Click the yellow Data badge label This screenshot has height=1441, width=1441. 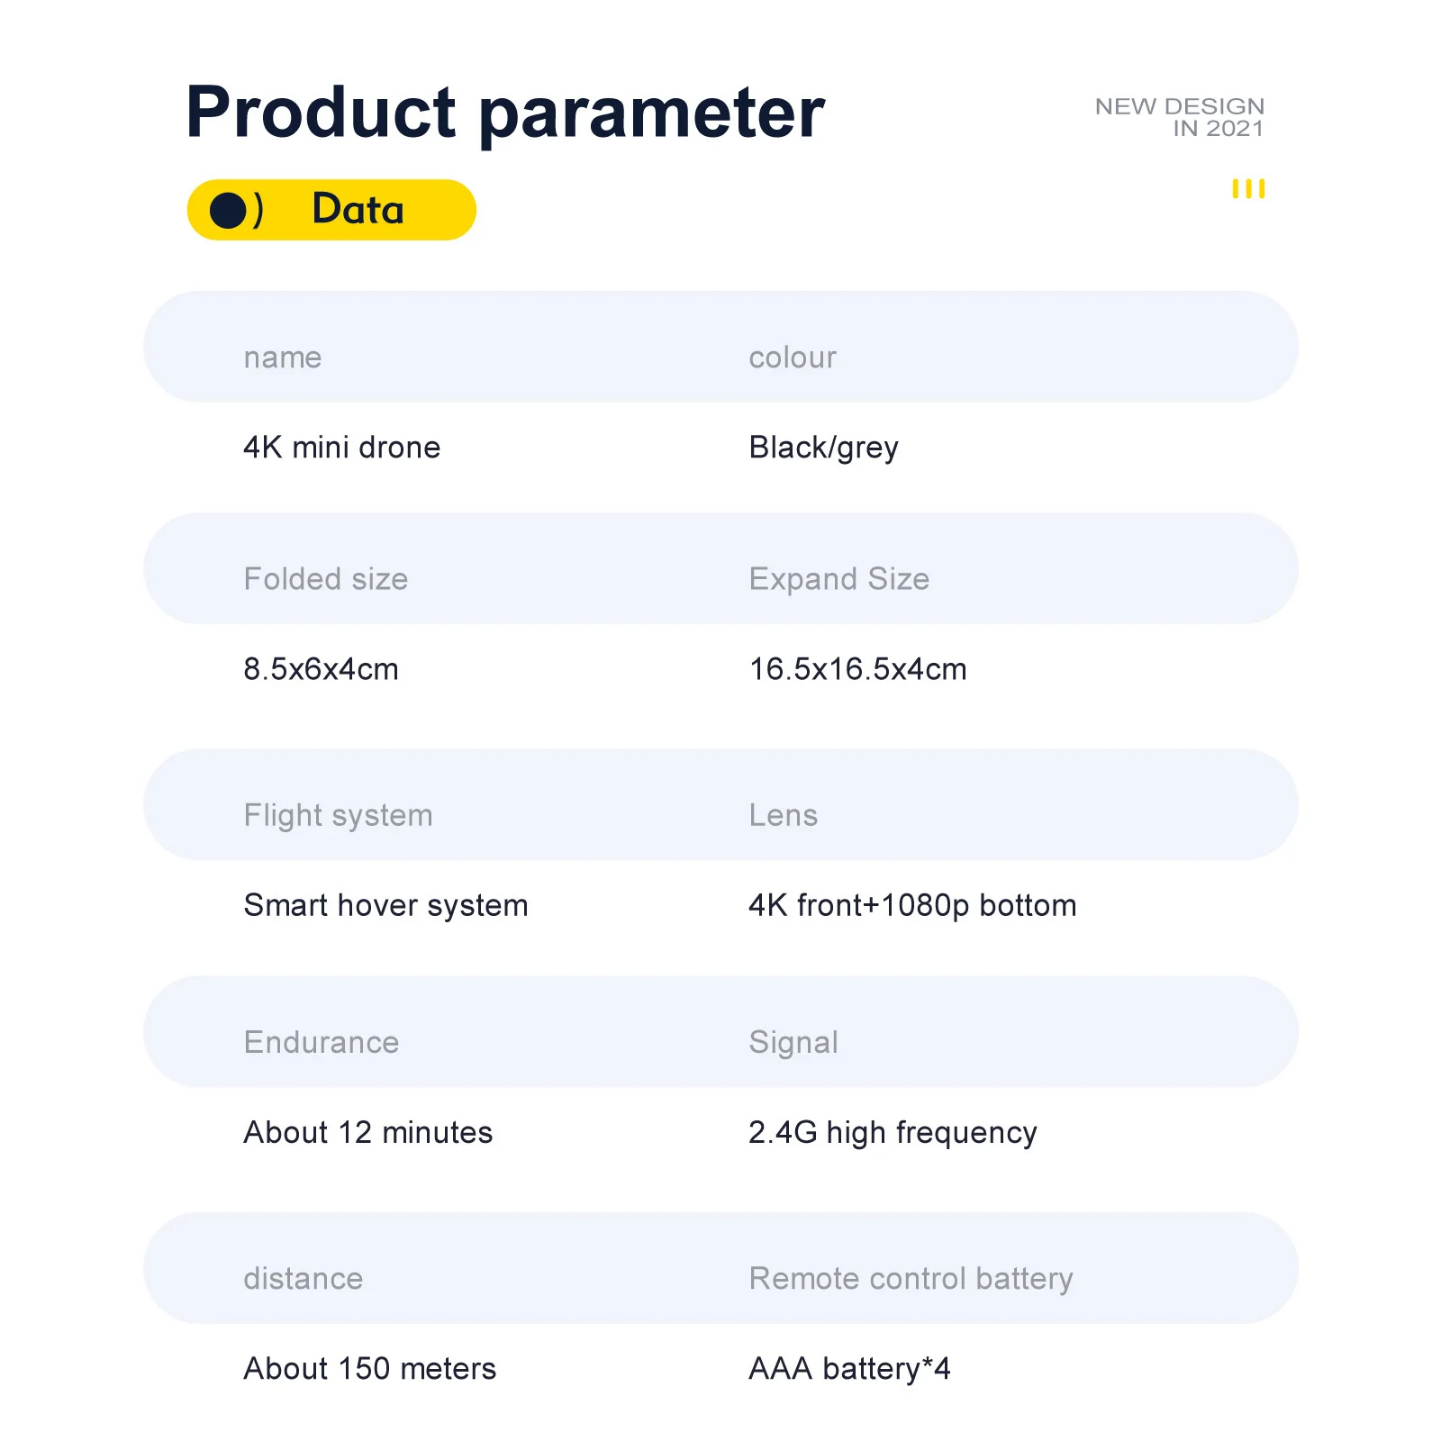(358, 210)
